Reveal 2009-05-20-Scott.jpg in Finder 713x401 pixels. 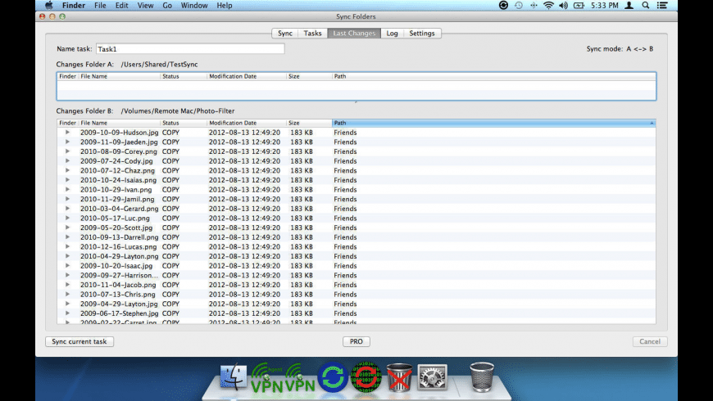tap(67, 228)
